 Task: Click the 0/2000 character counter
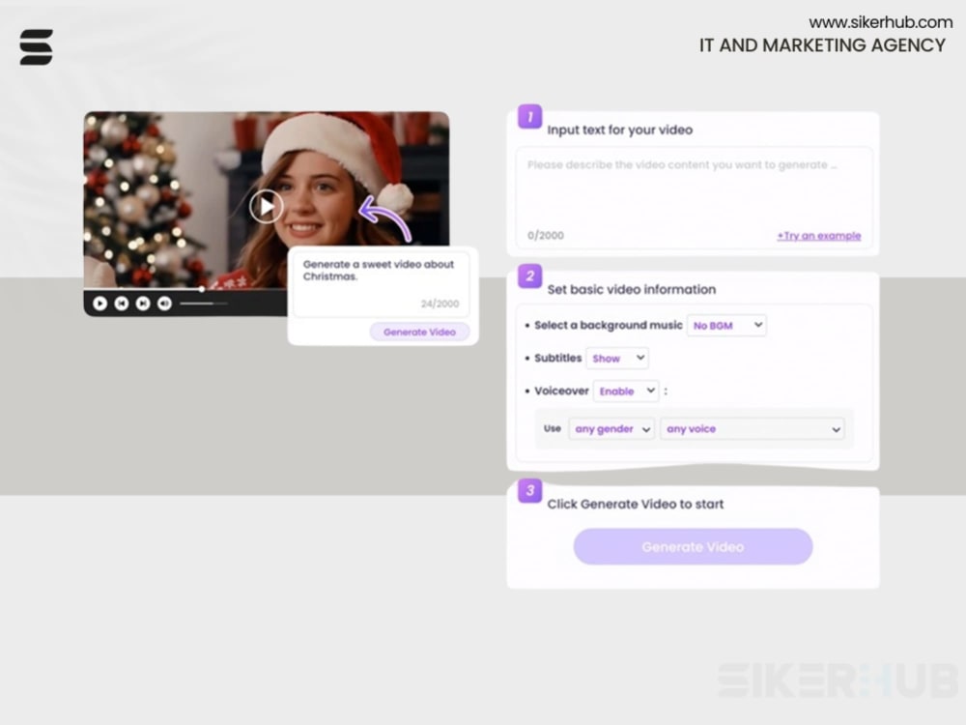point(545,236)
